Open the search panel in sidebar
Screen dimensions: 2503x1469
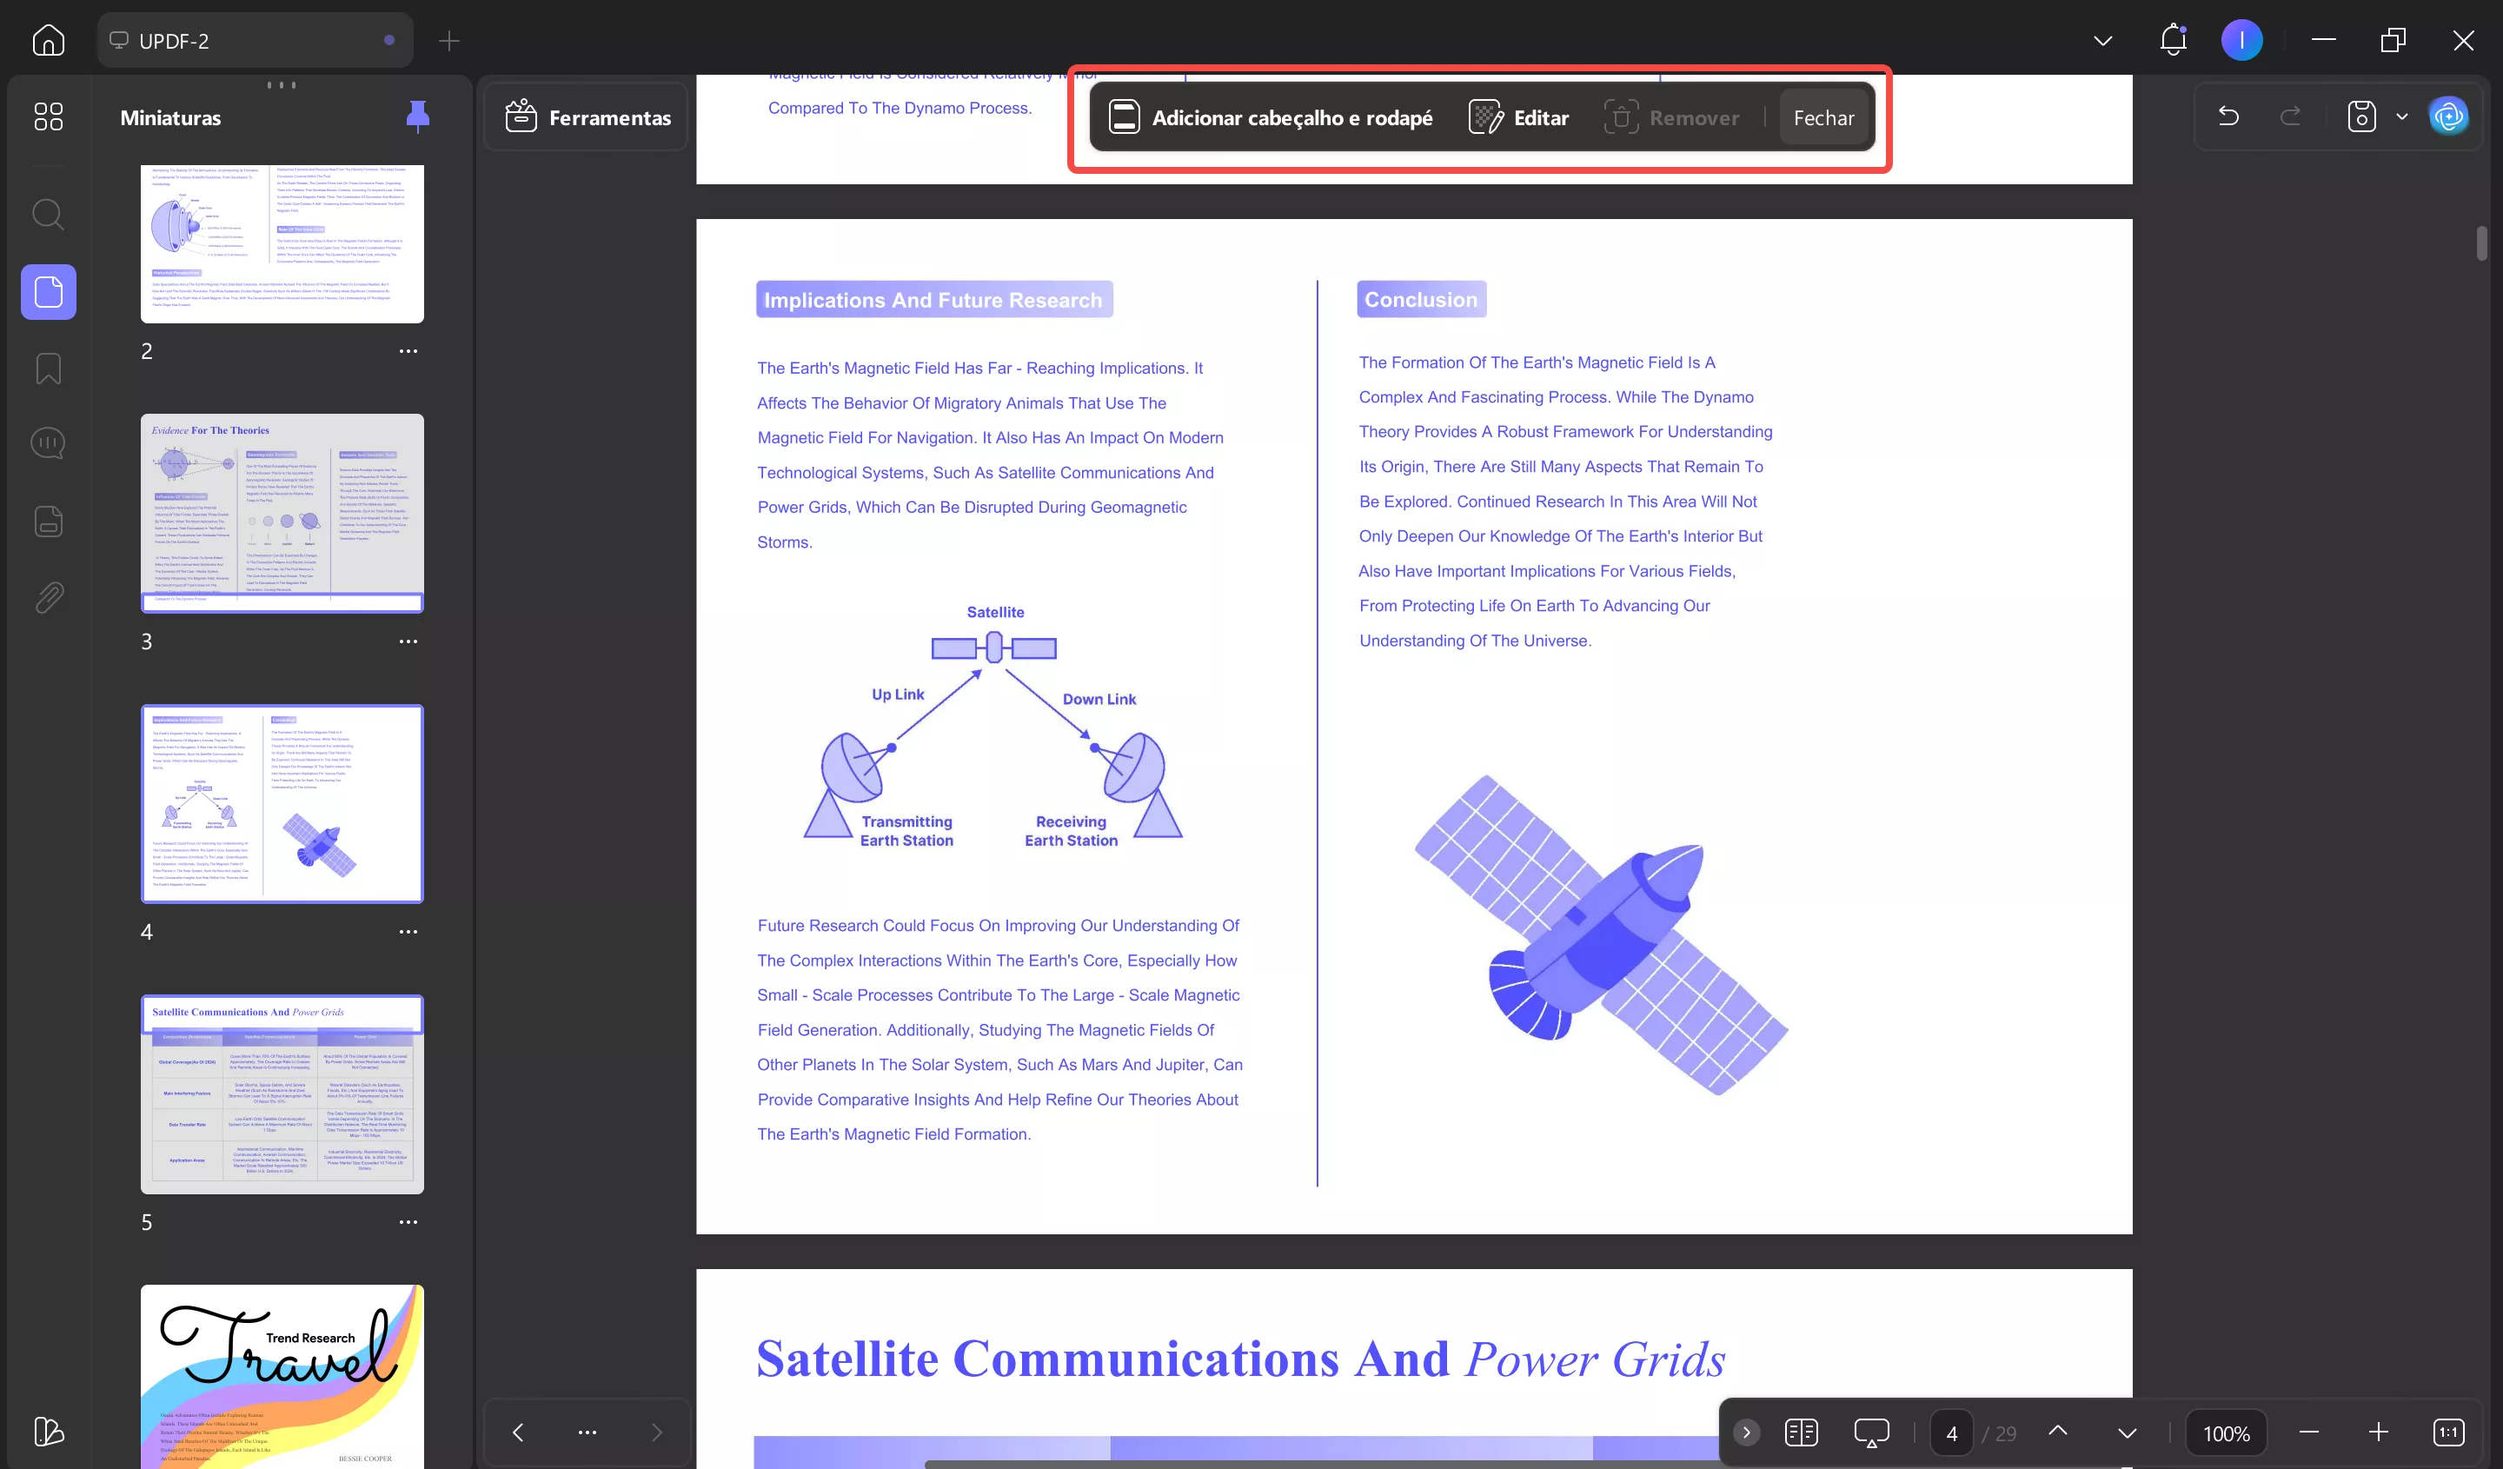[x=48, y=214]
